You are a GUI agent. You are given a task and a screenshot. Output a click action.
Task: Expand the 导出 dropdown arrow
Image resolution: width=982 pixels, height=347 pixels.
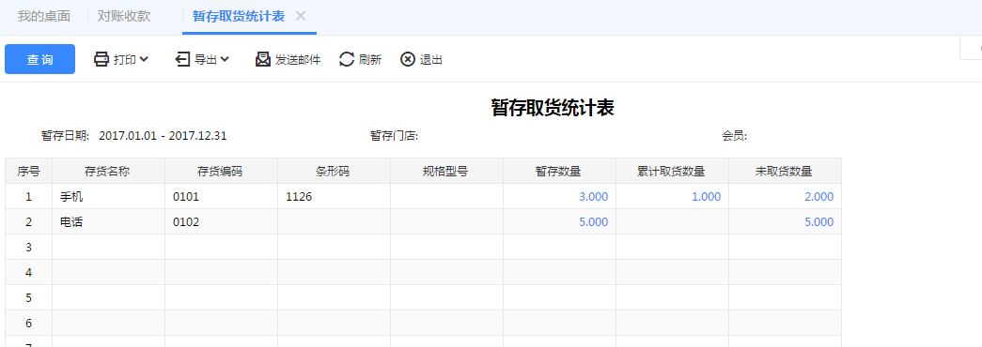[x=225, y=59]
